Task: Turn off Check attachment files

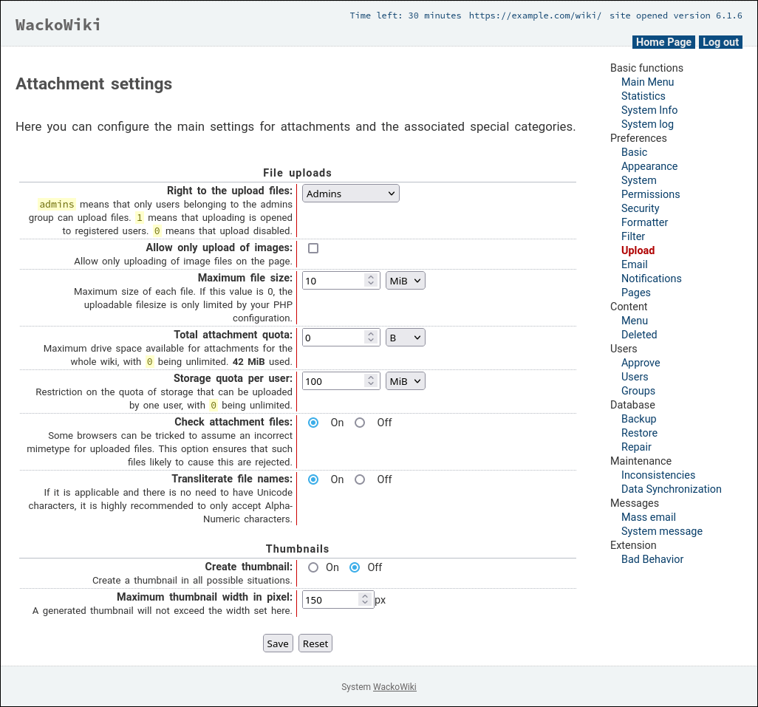Action: (360, 423)
